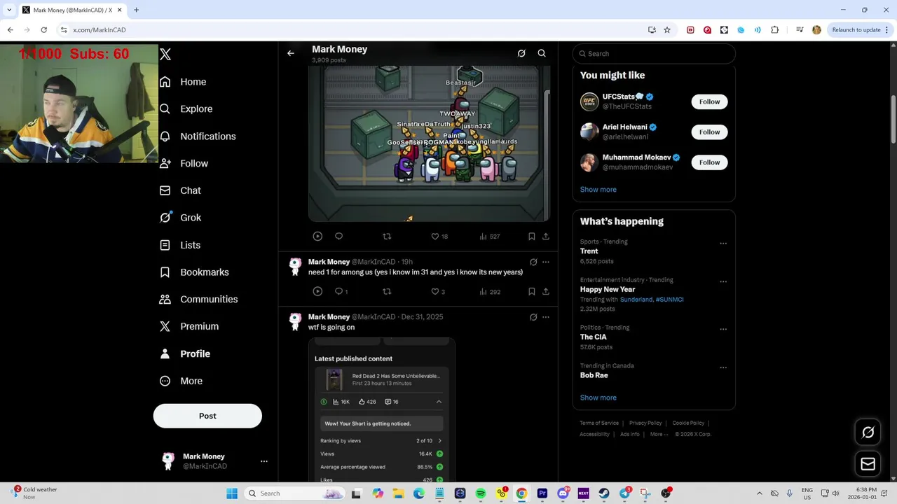Open options for The CIA trend
The height and width of the screenshot is (504, 897).
(x=723, y=329)
